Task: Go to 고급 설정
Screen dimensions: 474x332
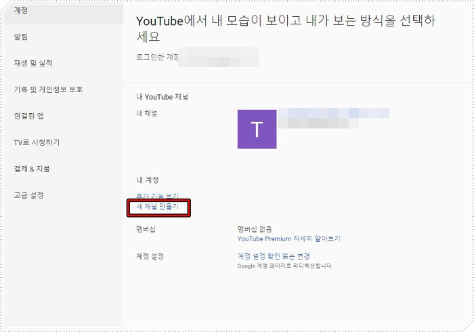Action: click(28, 195)
